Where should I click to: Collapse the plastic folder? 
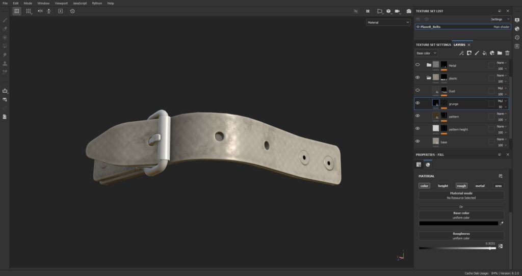429,77
